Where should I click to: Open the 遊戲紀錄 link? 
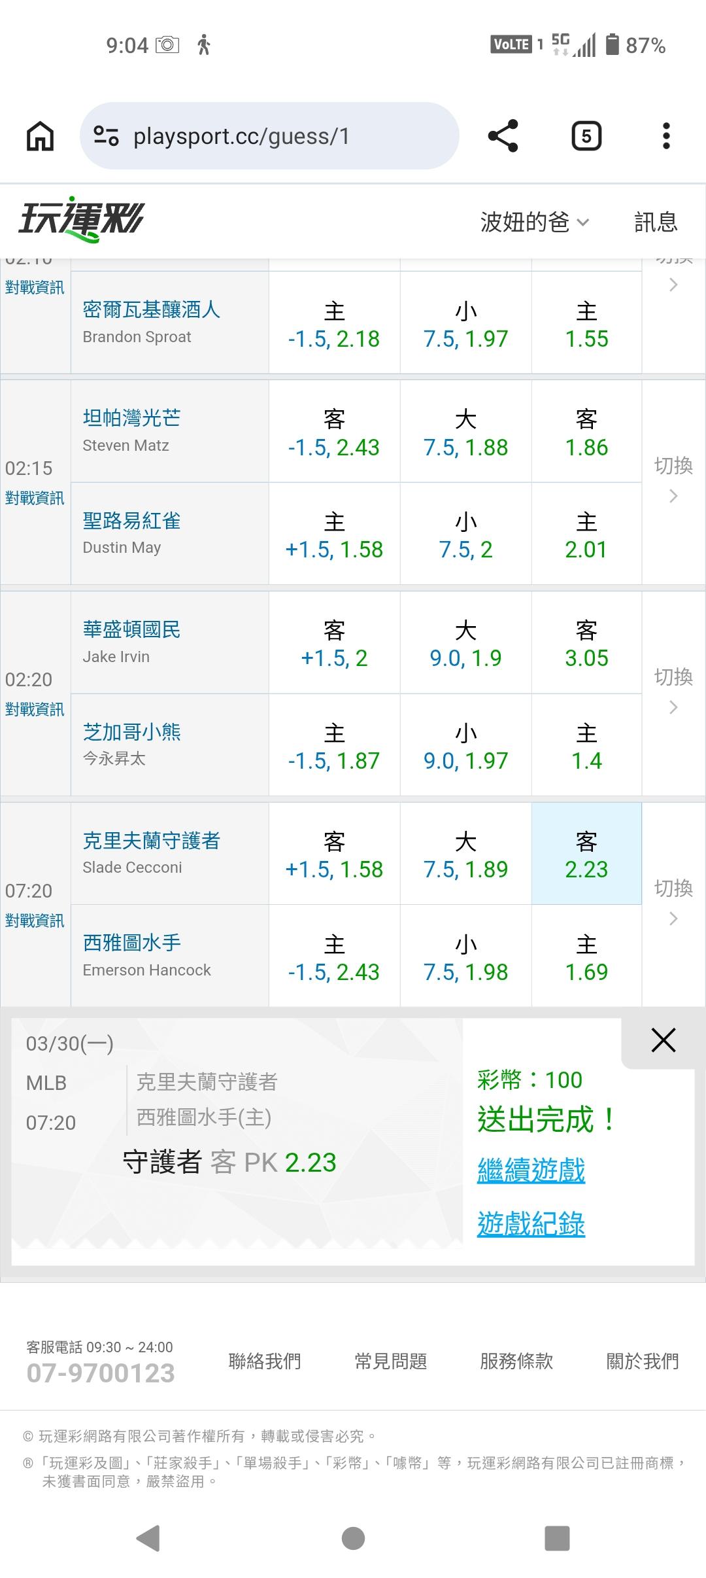531,1224
